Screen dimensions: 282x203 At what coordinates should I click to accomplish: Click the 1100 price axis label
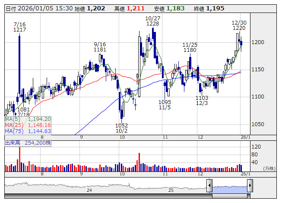click(x=258, y=97)
